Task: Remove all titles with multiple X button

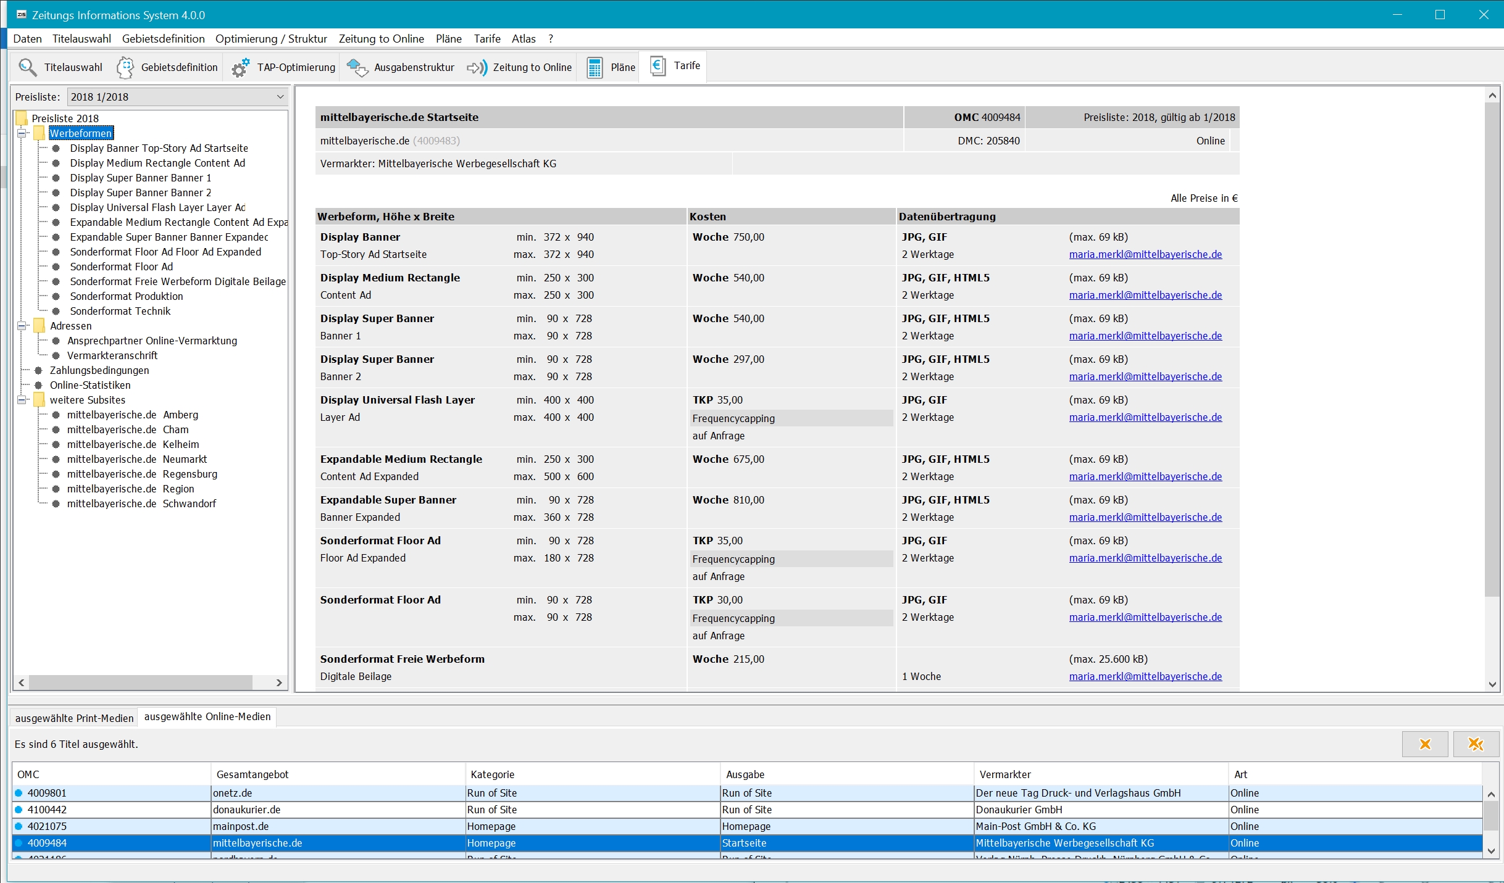Action: (1476, 744)
